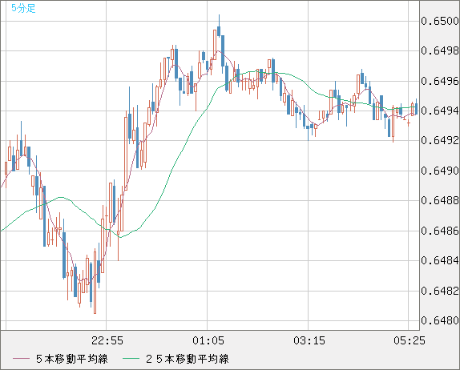Click the 0.6498 price axis label
Viewport: 460px width, 370px height.
tap(440, 51)
